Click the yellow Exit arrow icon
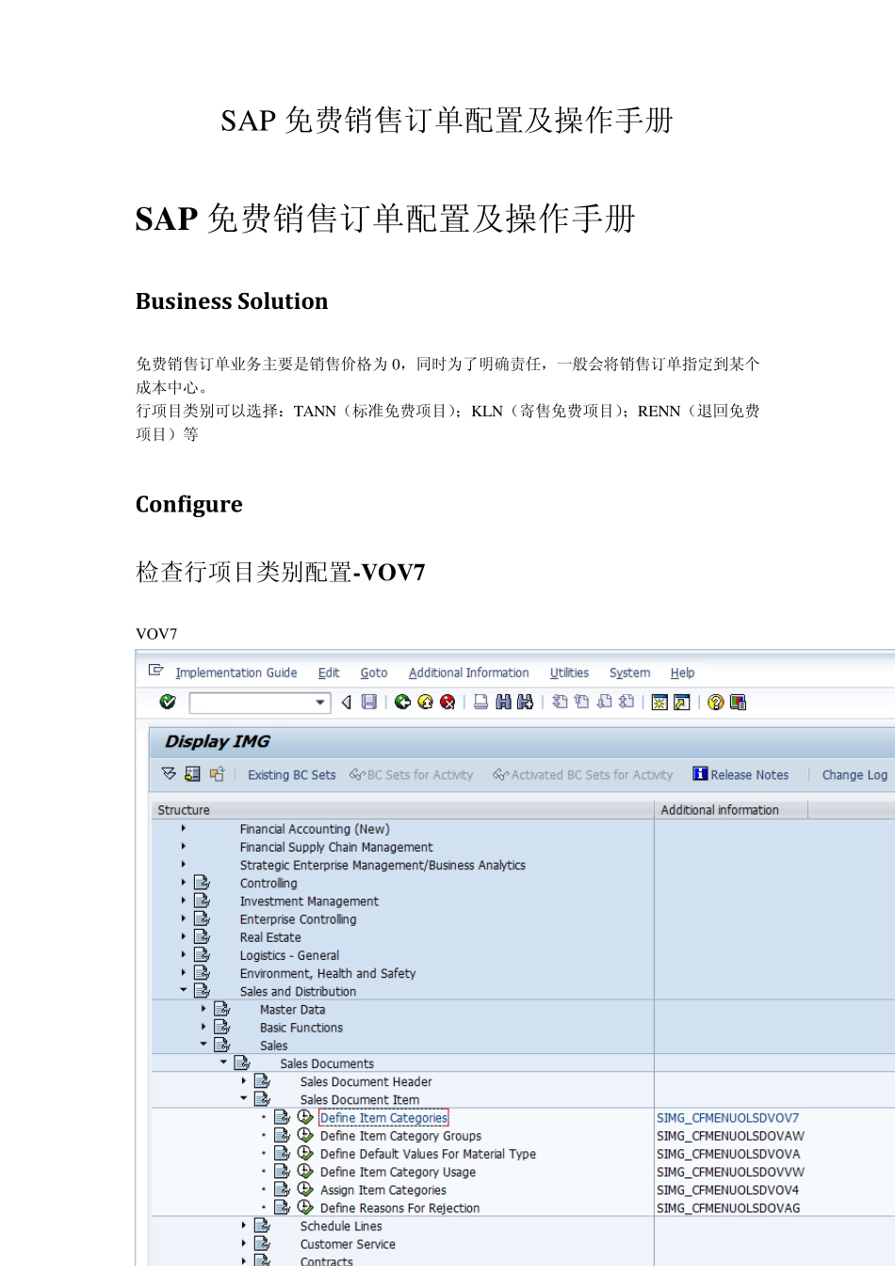Viewport: 895px width, 1266px height. pyautogui.click(x=425, y=702)
